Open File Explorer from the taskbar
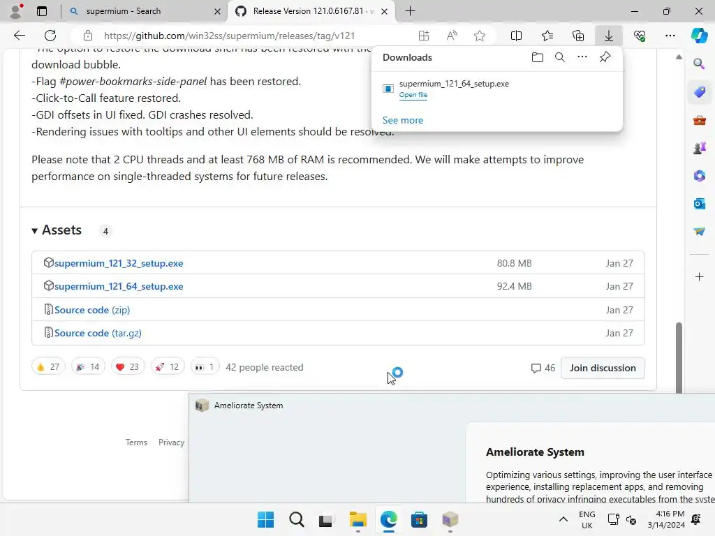The height and width of the screenshot is (536, 715). click(x=358, y=519)
